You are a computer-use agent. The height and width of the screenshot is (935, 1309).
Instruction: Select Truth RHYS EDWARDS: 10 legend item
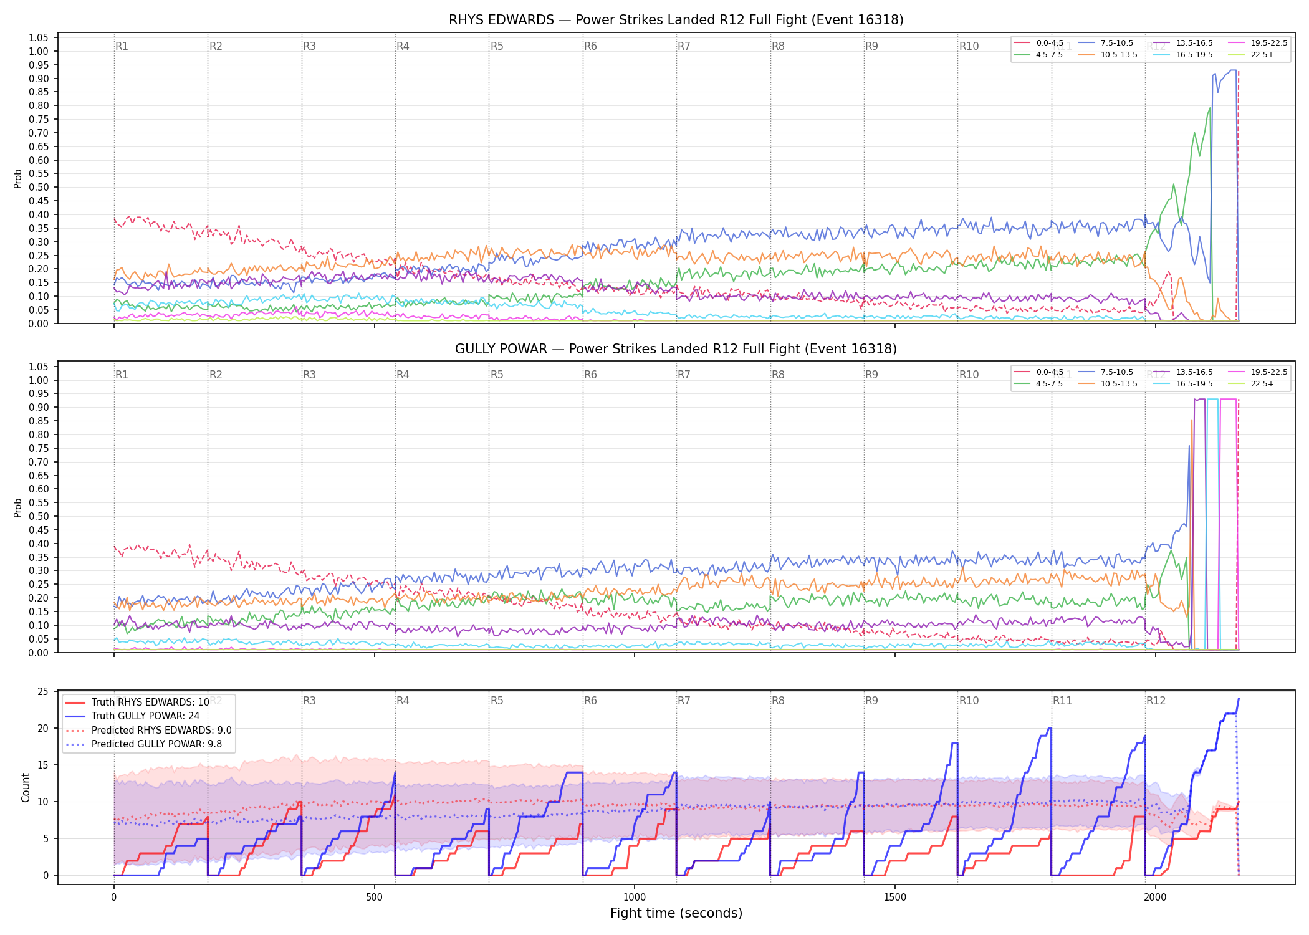[x=137, y=702]
